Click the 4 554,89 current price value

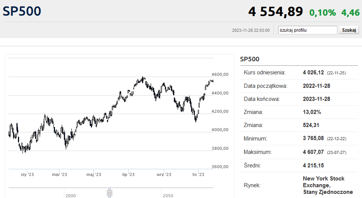(x=275, y=11)
